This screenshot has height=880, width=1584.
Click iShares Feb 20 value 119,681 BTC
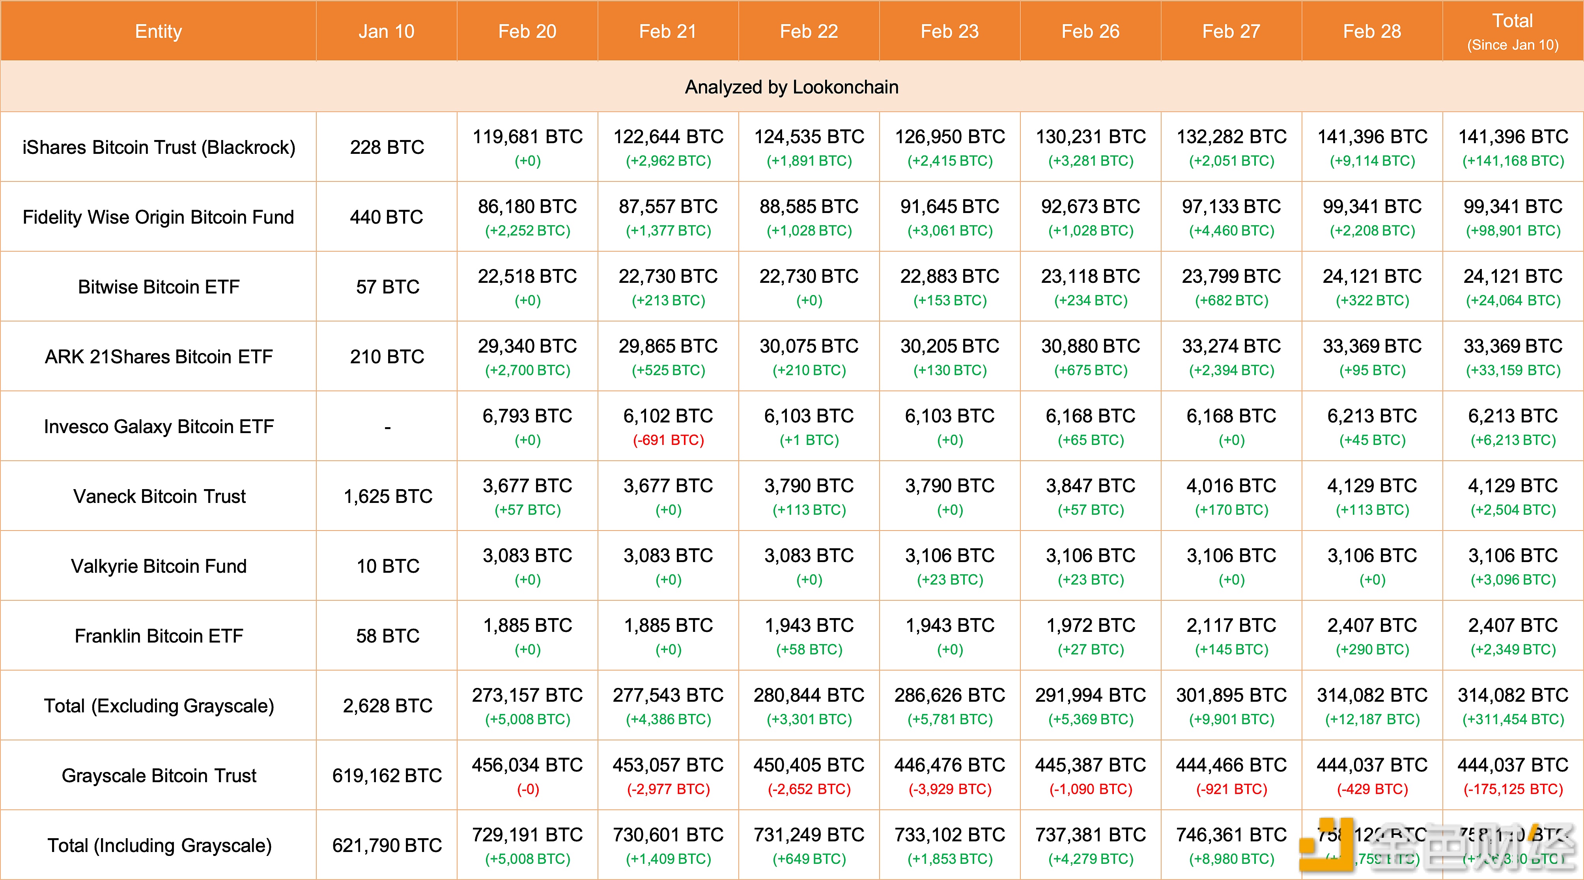point(528,136)
